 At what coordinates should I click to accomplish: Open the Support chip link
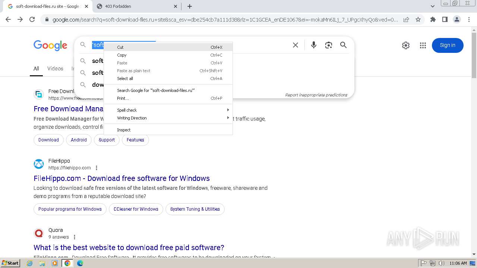coord(107,140)
